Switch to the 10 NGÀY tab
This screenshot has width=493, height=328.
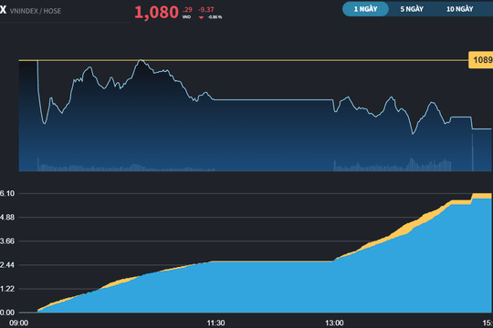tap(459, 9)
